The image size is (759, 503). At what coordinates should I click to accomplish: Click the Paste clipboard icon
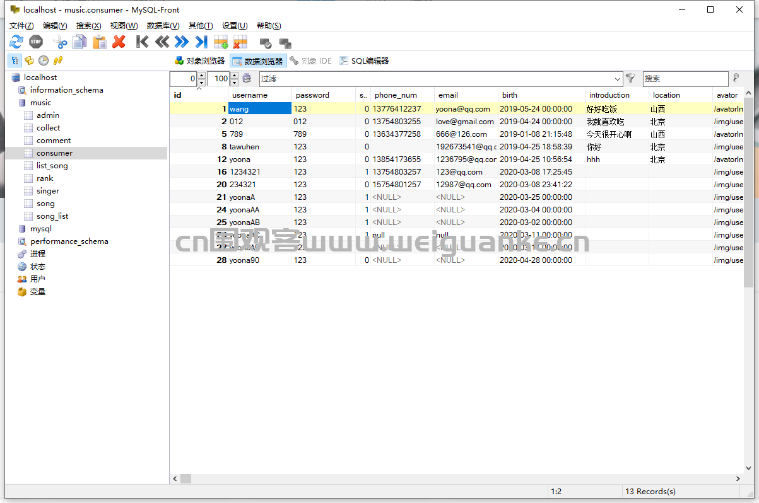tap(99, 42)
